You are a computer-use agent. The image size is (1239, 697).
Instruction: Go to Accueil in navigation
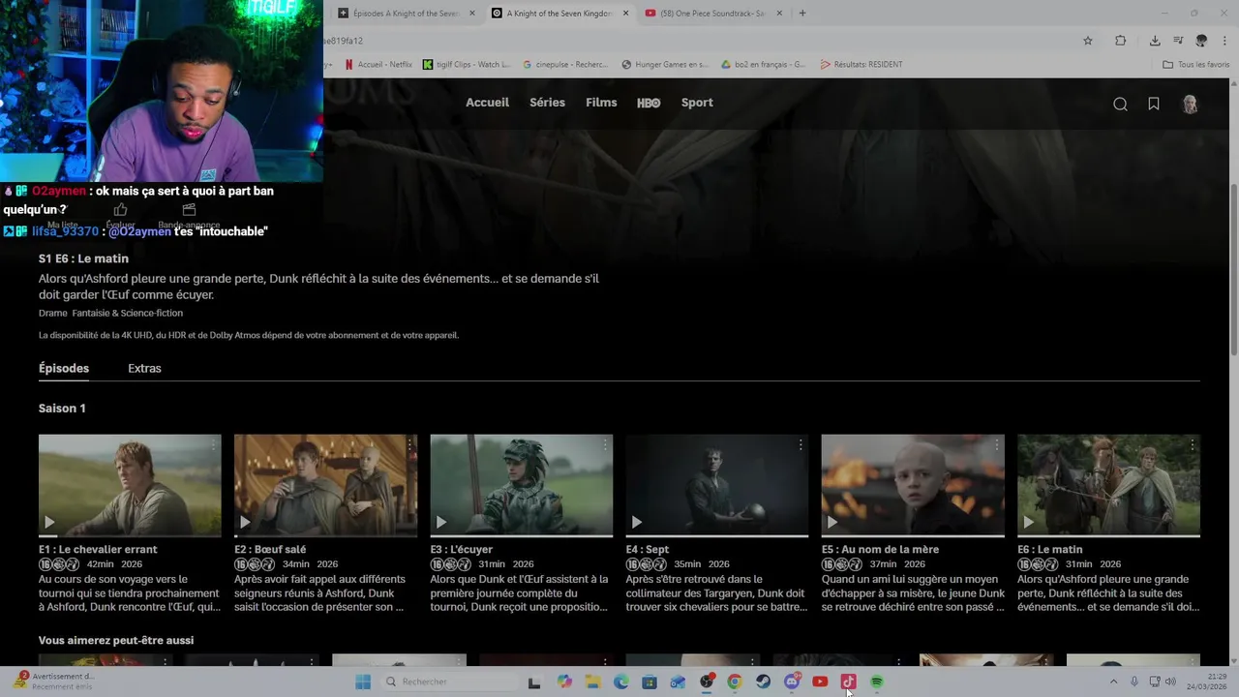(x=487, y=103)
